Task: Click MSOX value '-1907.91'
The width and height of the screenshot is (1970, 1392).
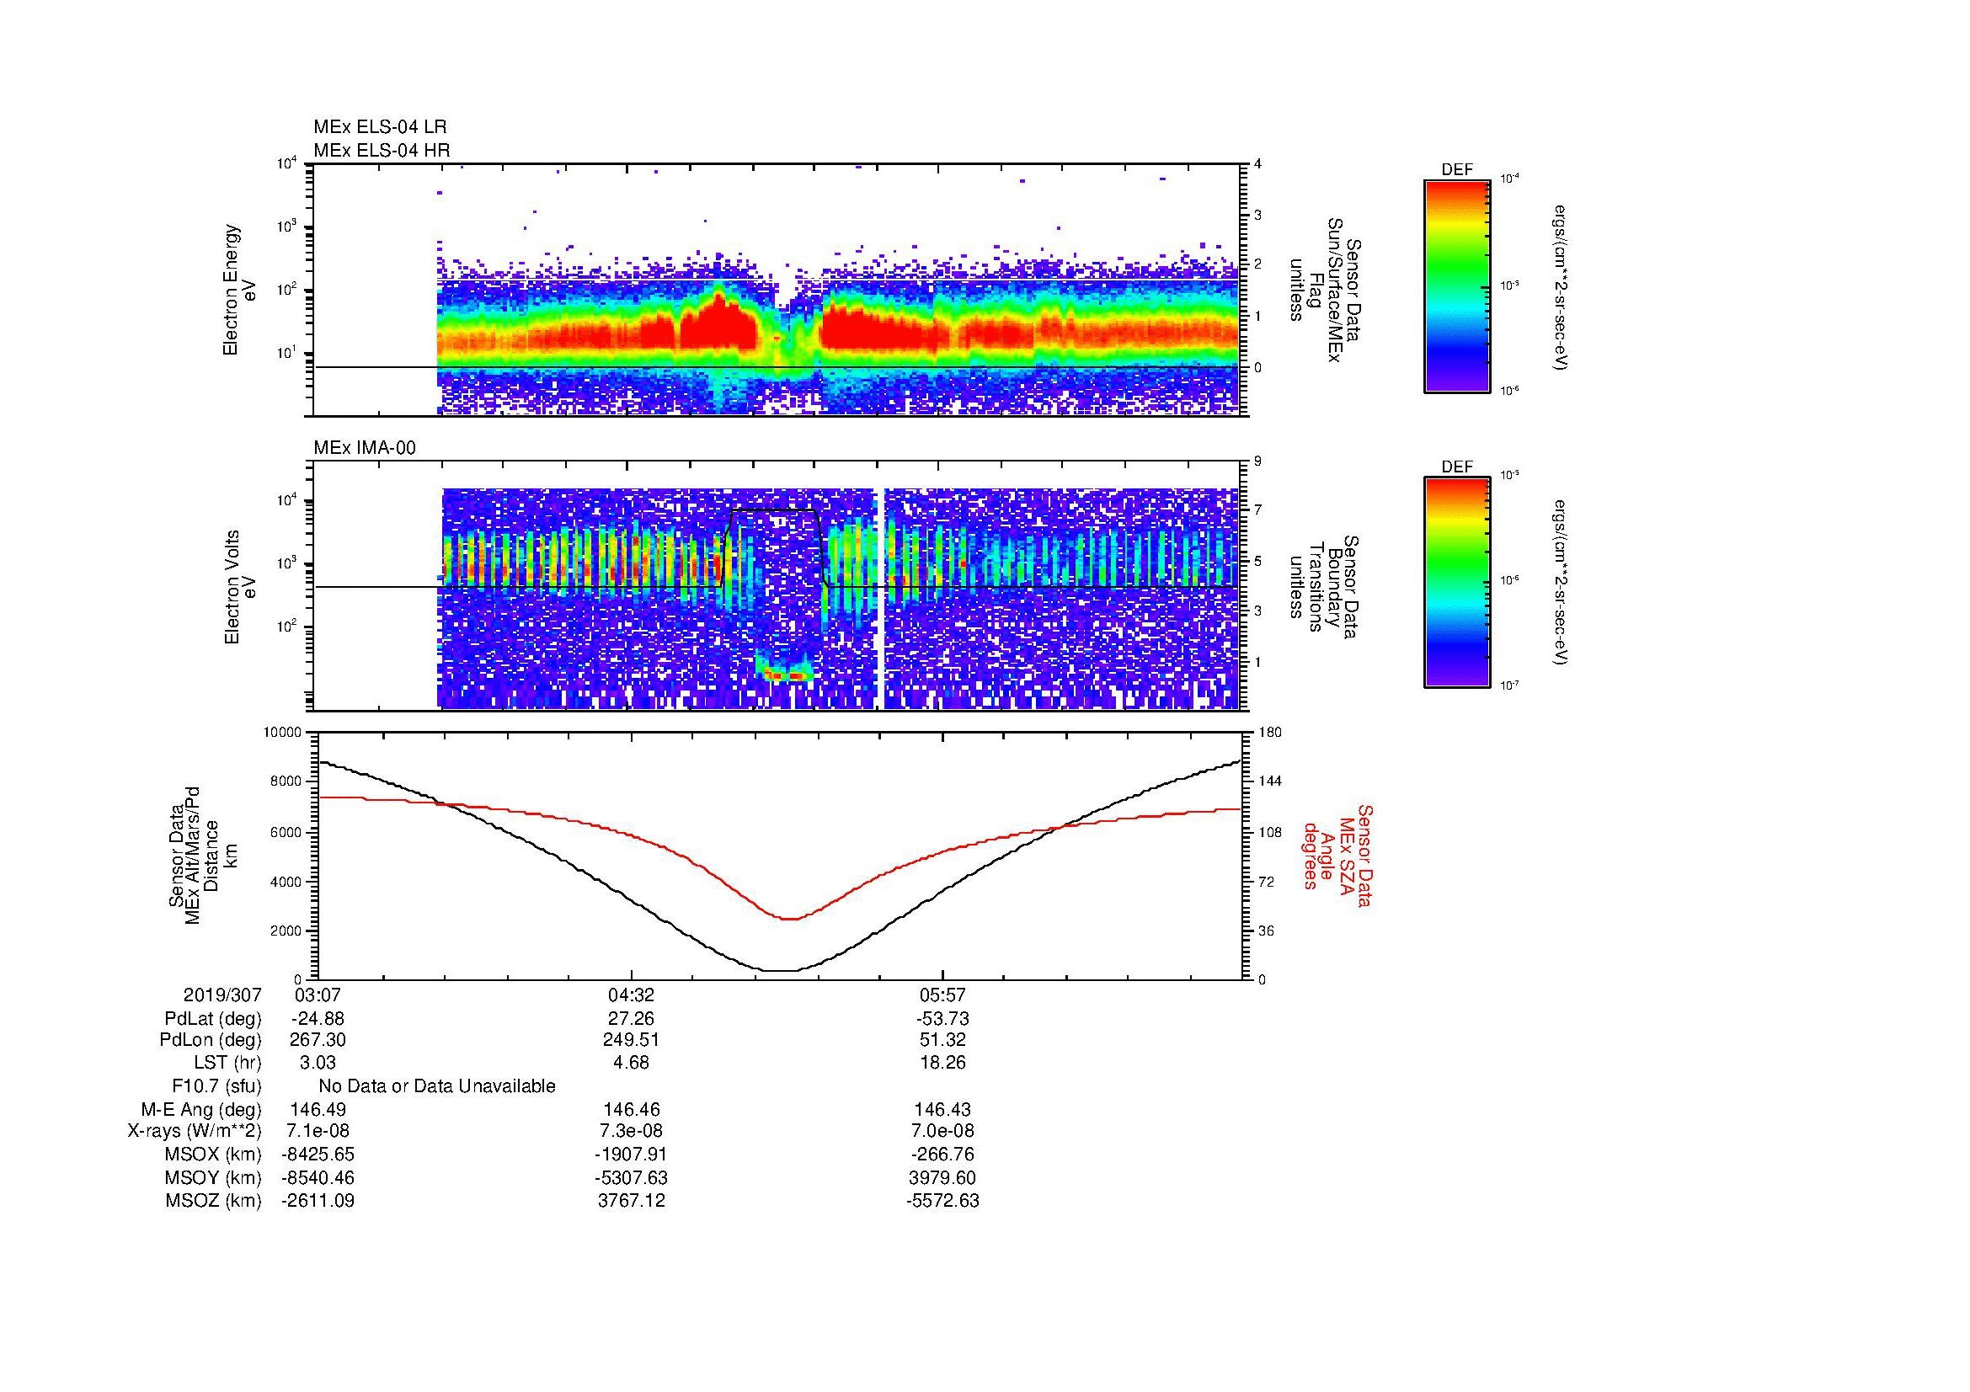Action: point(632,1155)
